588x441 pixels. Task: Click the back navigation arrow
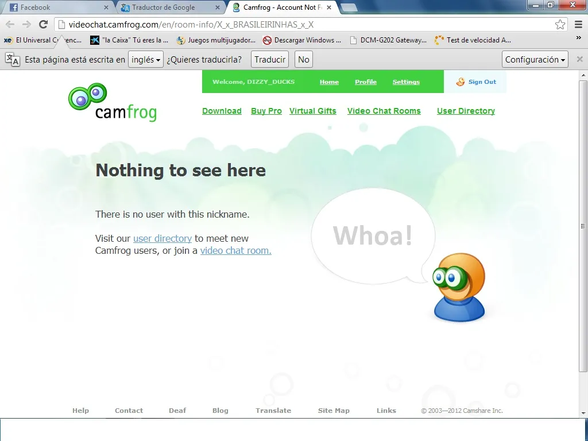coord(10,24)
